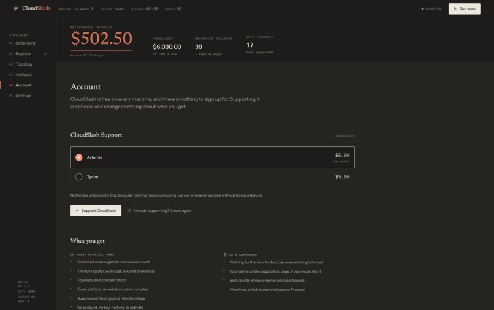Image resolution: width=494 pixels, height=310 pixels.
Task: Click 'across 17 findings' caption
Action: [x=86, y=55]
